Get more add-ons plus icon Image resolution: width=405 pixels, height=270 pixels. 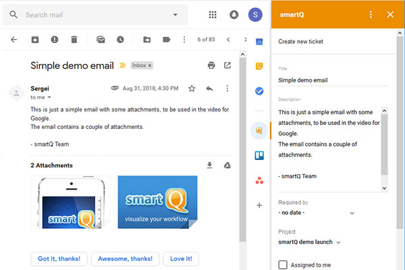click(x=259, y=205)
